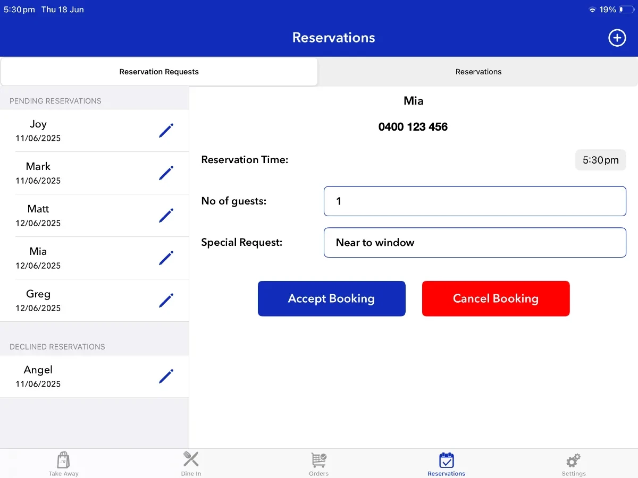Tap the PENDING RESERVATIONS section header
Viewport: 638px width, 478px height.
tap(55, 101)
